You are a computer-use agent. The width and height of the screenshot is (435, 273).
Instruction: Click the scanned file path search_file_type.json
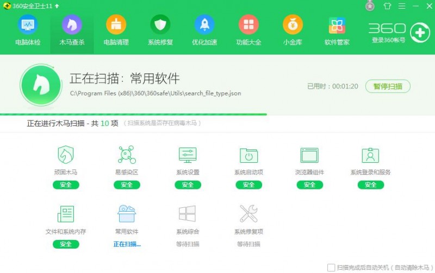tap(156, 93)
